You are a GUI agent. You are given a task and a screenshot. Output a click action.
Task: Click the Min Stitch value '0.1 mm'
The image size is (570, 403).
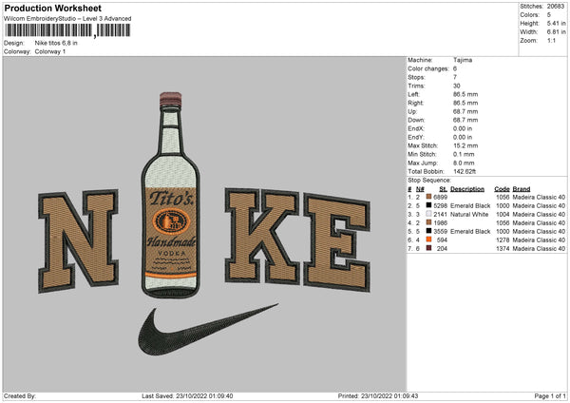[464, 154]
